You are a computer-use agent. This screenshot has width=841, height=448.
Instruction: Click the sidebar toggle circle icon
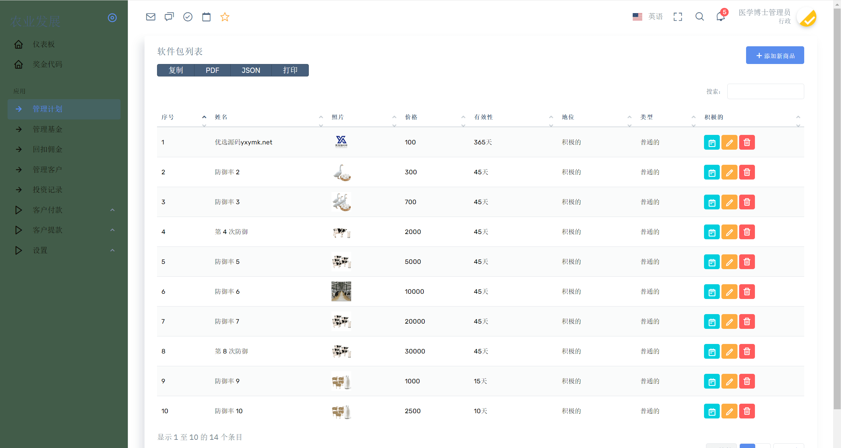point(112,18)
